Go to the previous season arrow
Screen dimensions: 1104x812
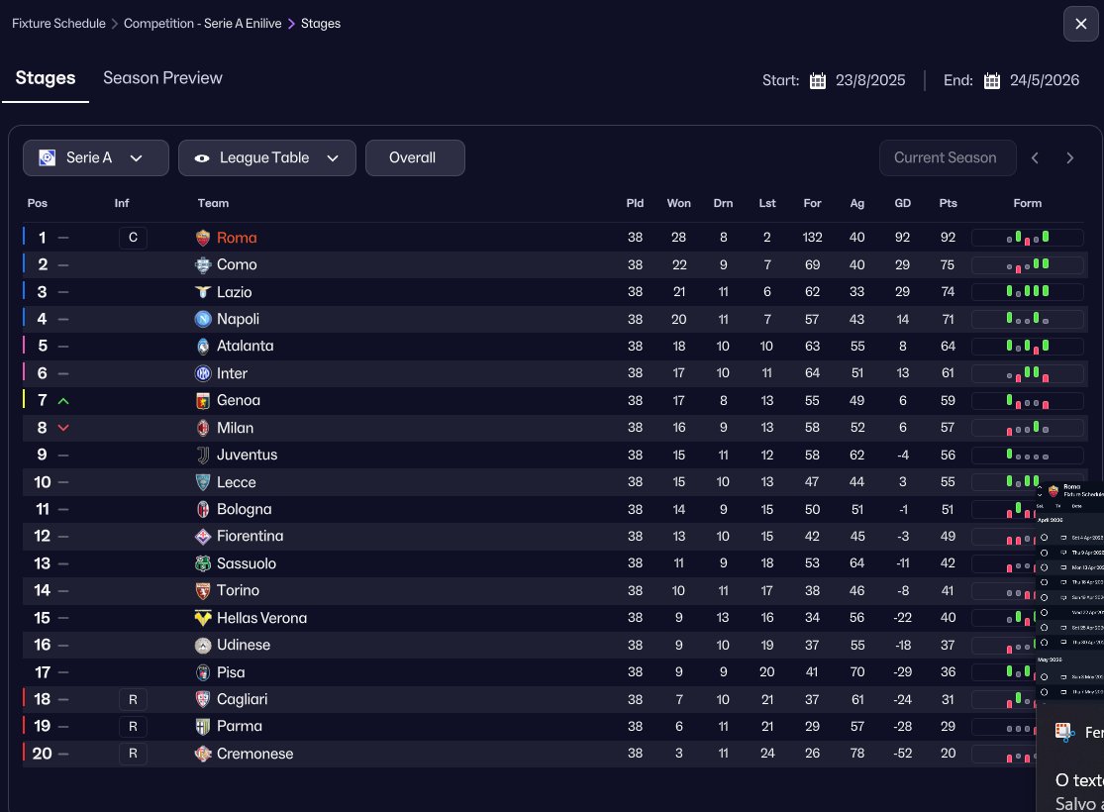[x=1036, y=157]
